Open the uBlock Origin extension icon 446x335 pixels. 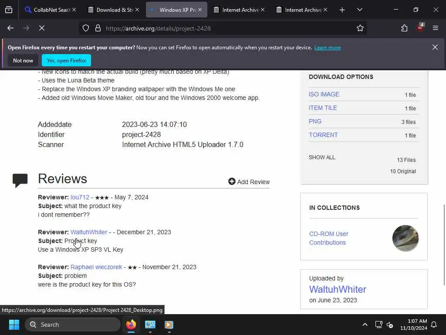(x=420, y=27)
